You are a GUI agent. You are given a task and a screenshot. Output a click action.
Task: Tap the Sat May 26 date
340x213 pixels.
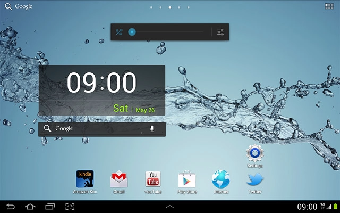click(x=134, y=109)
